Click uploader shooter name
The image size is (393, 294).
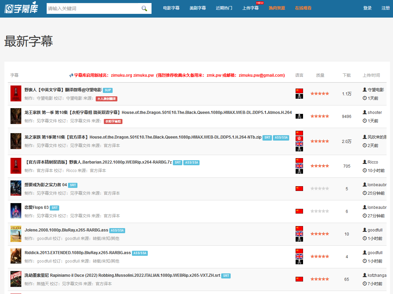[375, 113]
